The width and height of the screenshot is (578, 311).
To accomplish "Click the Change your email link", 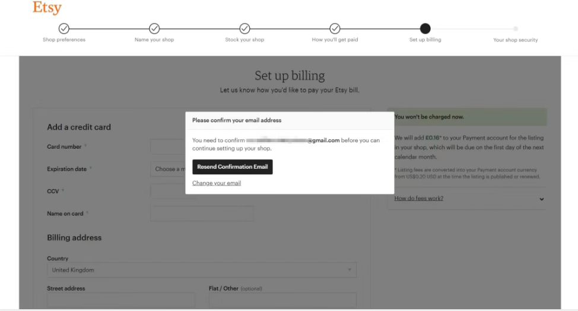I will [x=217, y=183].
